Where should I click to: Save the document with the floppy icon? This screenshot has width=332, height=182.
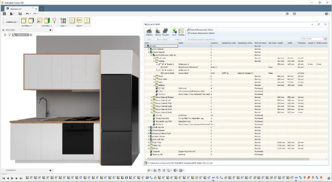[x=20, y=14]
